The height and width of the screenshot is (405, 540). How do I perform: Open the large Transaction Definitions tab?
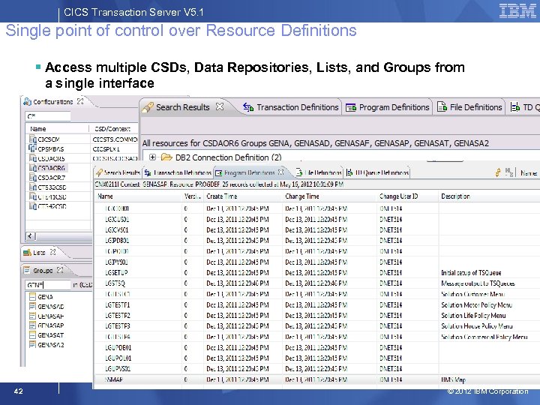(x=291, y=107)
